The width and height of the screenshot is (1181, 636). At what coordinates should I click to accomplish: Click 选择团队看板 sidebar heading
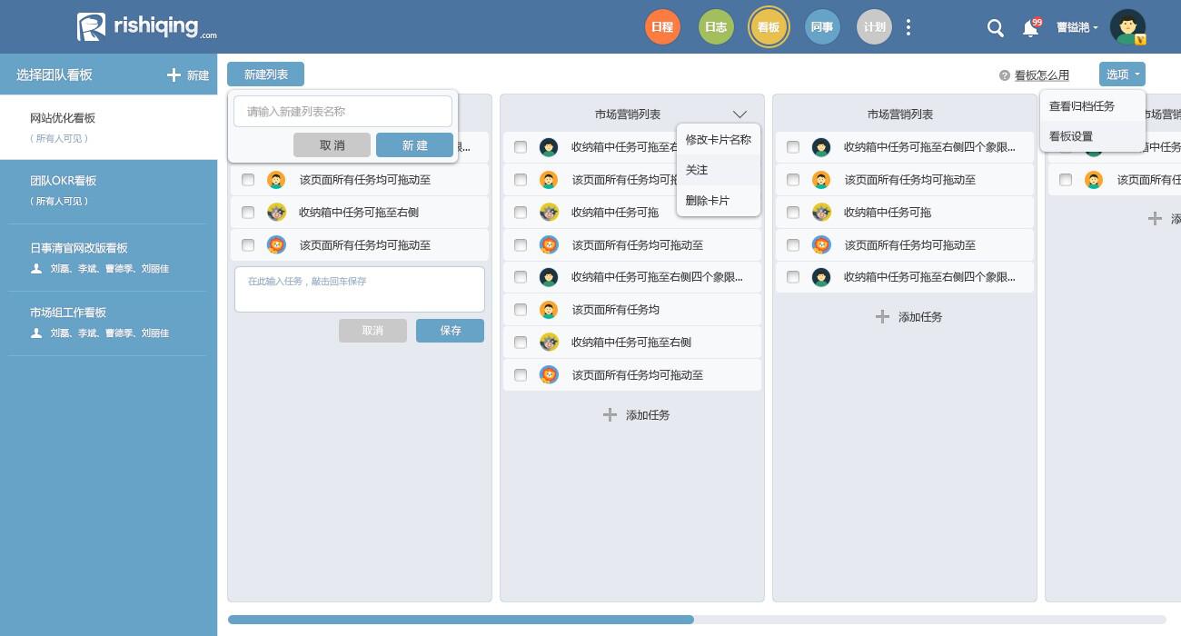pos(55,75)
